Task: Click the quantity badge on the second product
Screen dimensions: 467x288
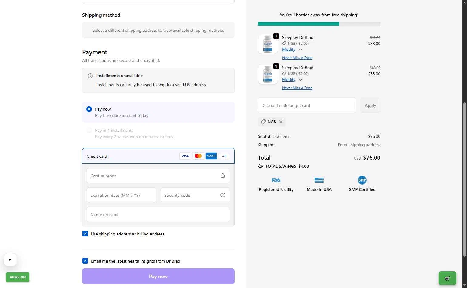Action: coord(276,66)
